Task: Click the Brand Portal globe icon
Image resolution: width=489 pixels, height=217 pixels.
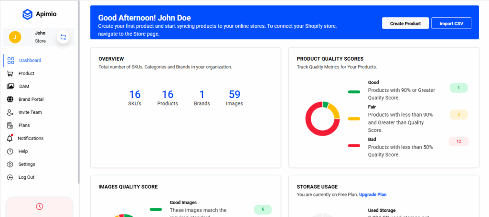Action: tap(10, 99)
